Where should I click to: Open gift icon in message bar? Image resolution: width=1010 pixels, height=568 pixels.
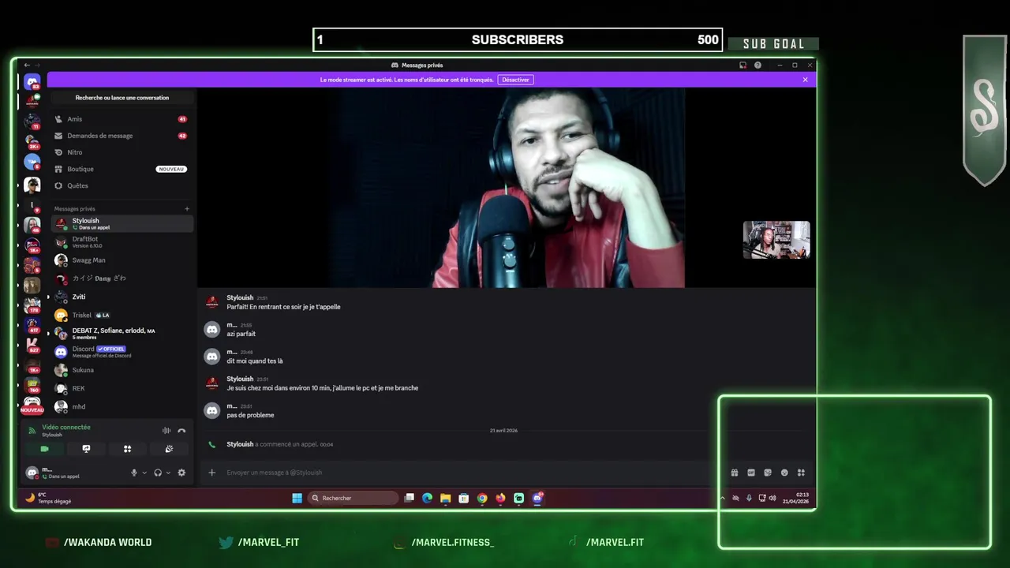click(x=735, y=473)
